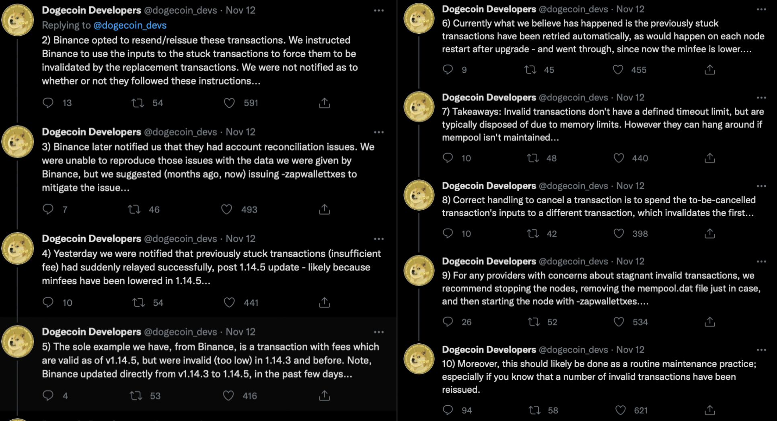777x421 pixels.
Task: Share tweet 7 about Takeaways
Action: [709, 158]
